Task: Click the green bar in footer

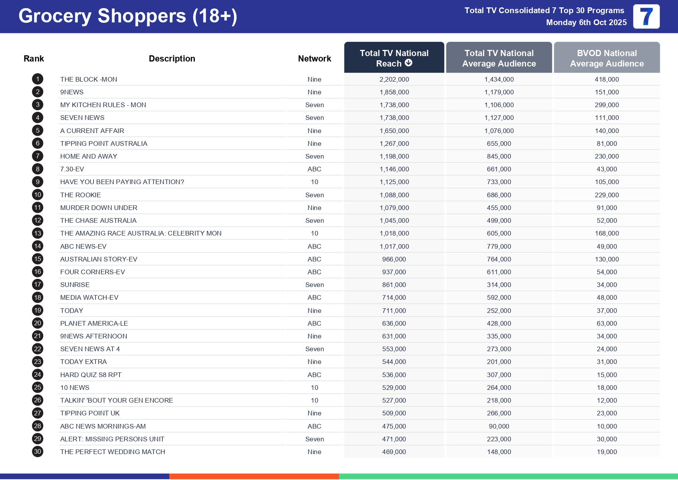Action: (508, 477)
